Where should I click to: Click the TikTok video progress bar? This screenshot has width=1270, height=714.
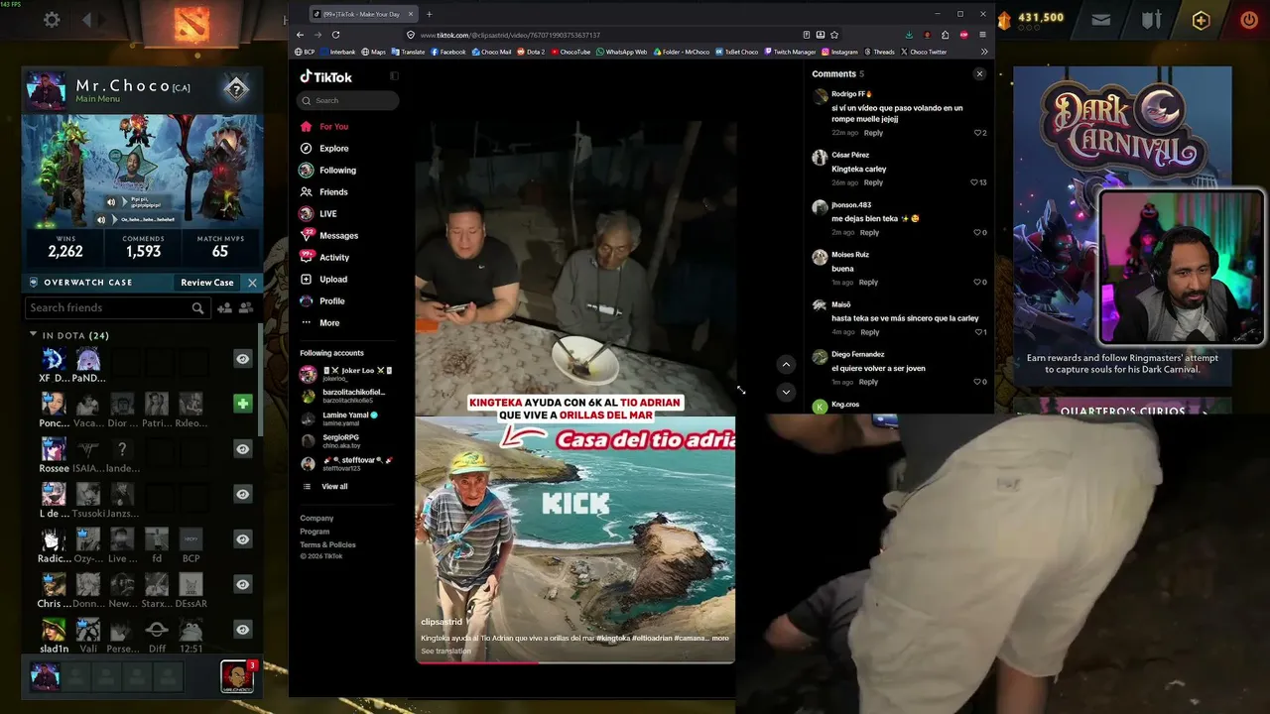(x=575, y=661)
